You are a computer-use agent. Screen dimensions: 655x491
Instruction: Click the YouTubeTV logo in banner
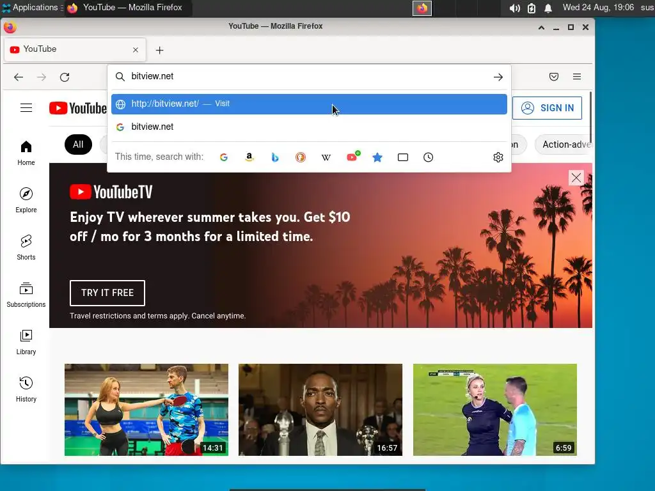[x=111, y=192]
